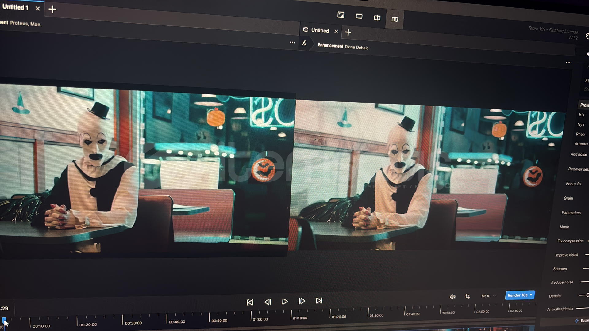589x331 pixels.
Task: Activate the crop tool icon
Action: 468,296
